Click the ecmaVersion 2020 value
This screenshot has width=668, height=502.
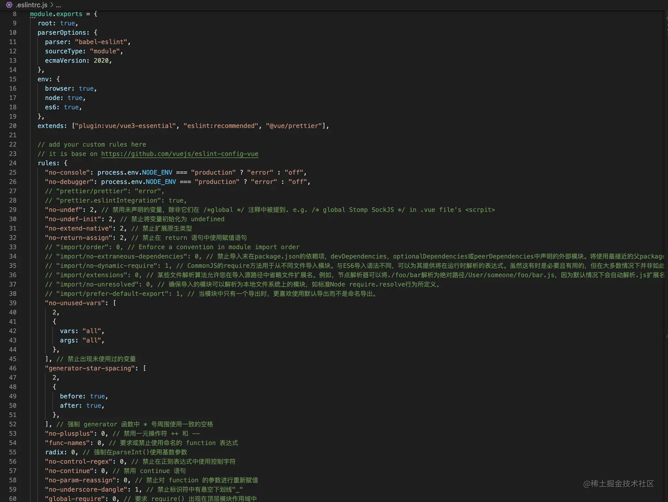[x=101, y=60]
